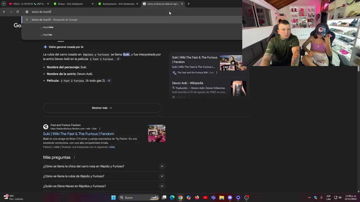Viewport: 360px width, 202px height.
Task: Open options menu for Fast and Furious Wiki source
Action: 217,73
